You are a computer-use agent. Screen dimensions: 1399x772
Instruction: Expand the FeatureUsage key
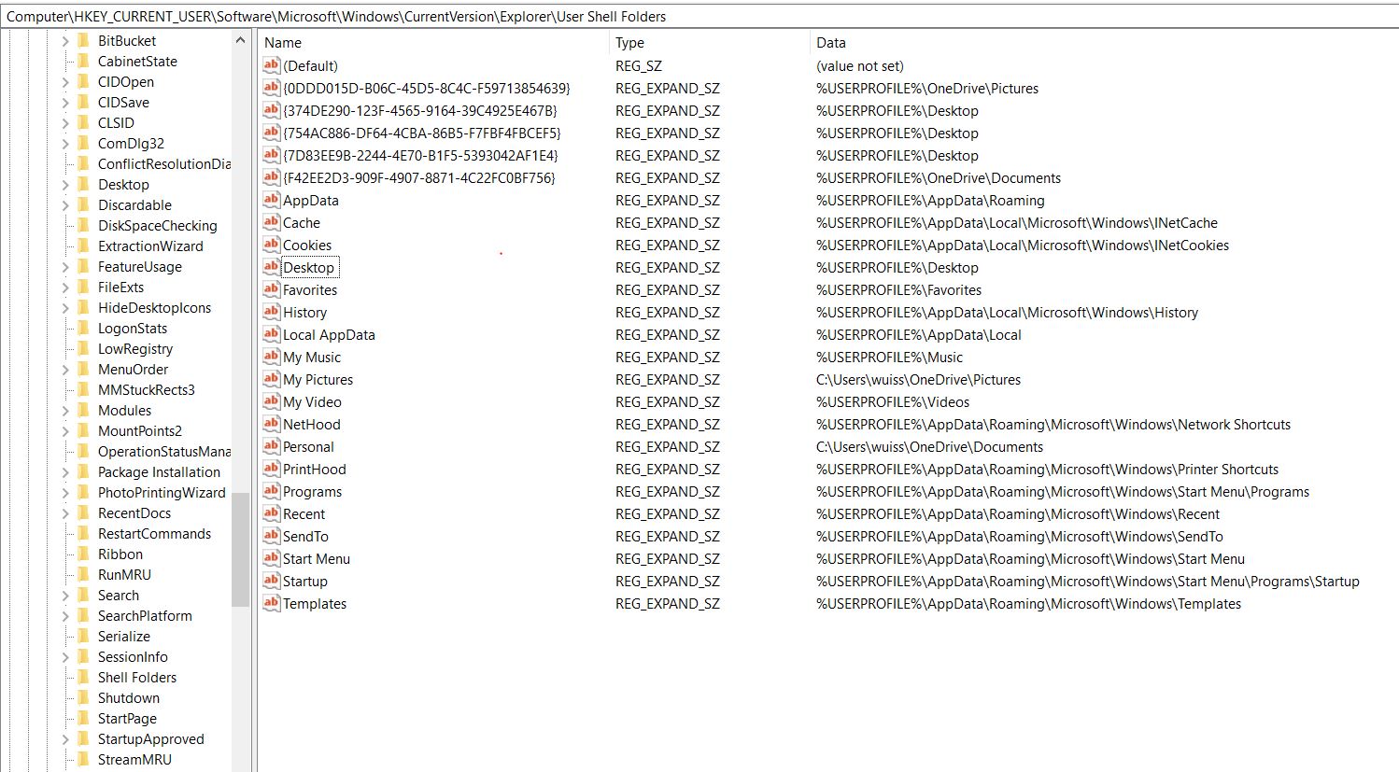pyautogui.click(x=65, y=267)
